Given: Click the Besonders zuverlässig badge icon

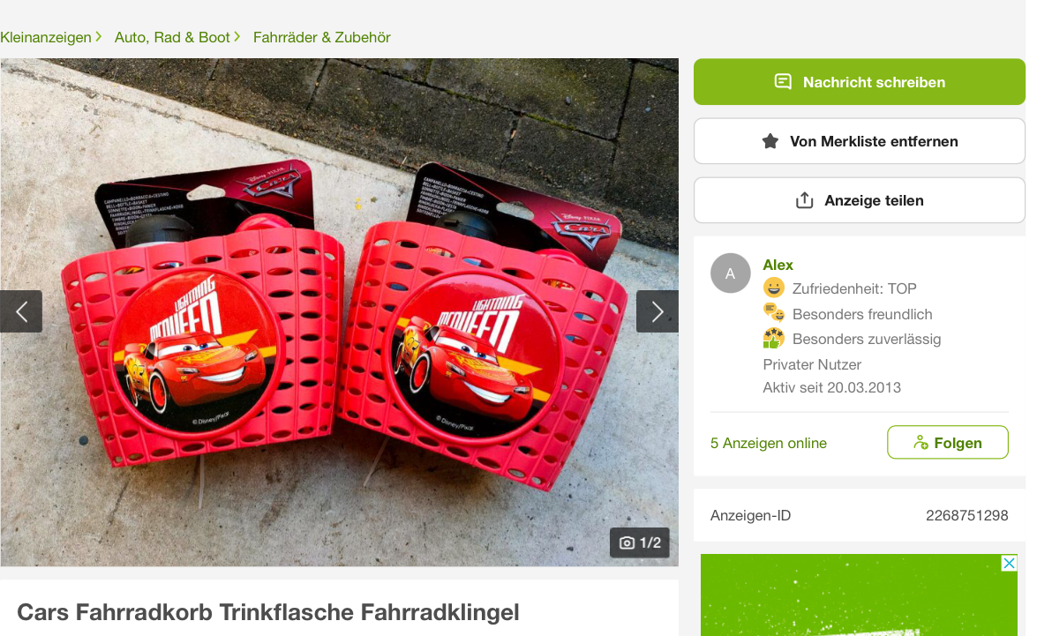Looking at the screenshot, I should point(773,338).
